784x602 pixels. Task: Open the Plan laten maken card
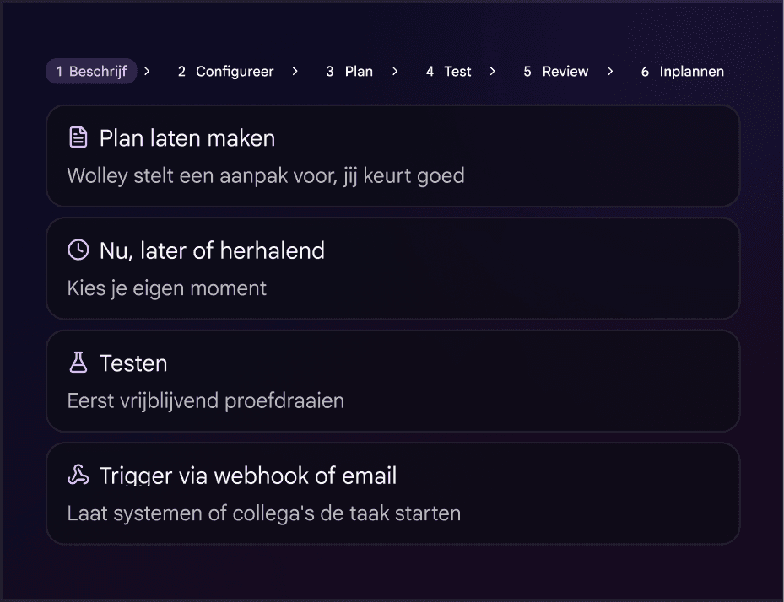(393, 156)
